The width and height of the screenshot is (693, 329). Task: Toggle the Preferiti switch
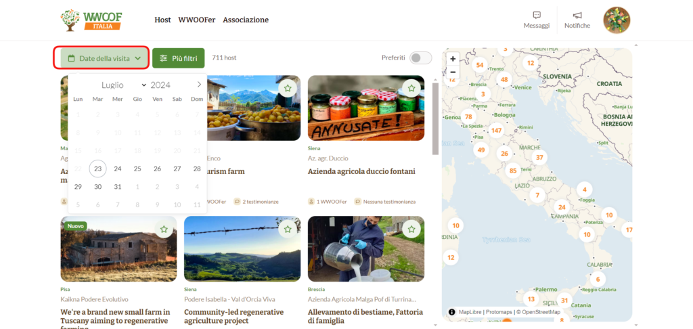420,58
